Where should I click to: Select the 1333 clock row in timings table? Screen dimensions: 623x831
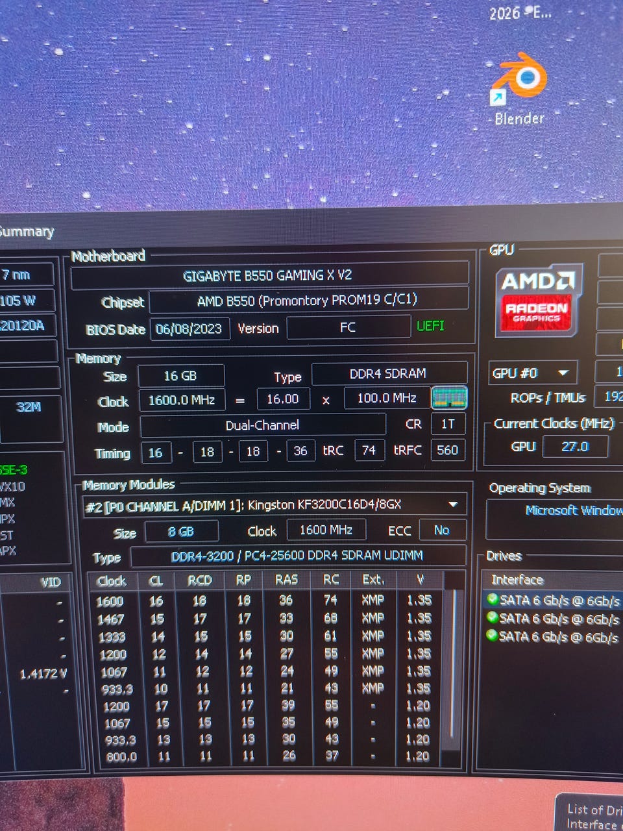point(267,636)
